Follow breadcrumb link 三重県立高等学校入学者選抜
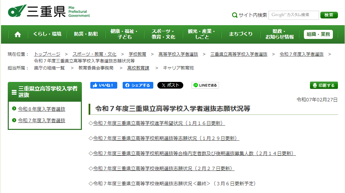 pos(239,54)
